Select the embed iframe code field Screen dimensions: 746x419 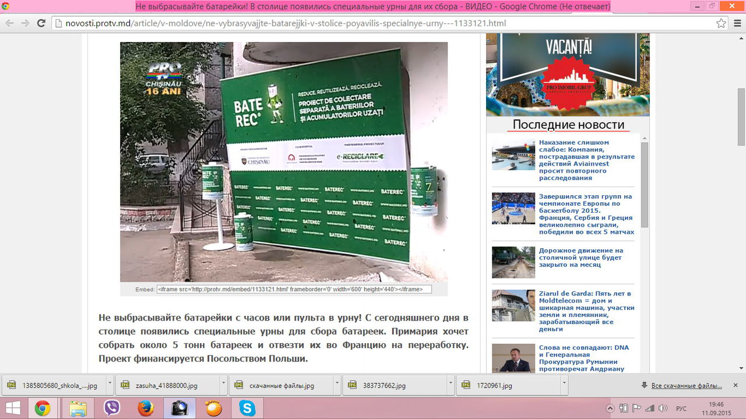tap(294, 289)
